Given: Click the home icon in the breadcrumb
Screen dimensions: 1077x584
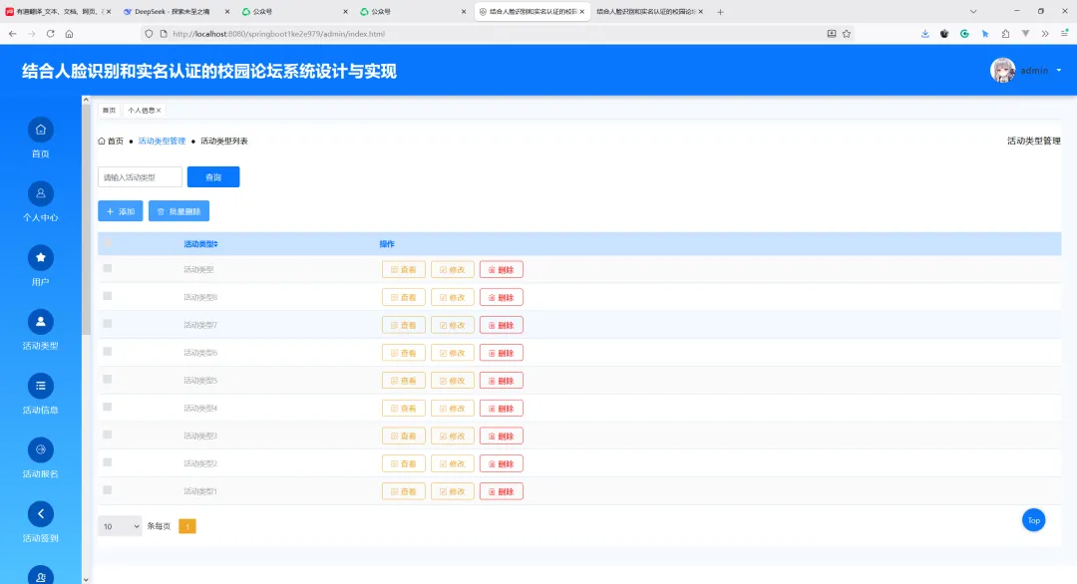Looking at the screenshot, I should (102, 141).
